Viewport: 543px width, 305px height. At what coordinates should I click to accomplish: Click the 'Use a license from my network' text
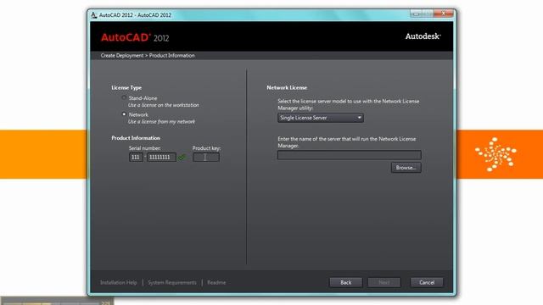161,122
